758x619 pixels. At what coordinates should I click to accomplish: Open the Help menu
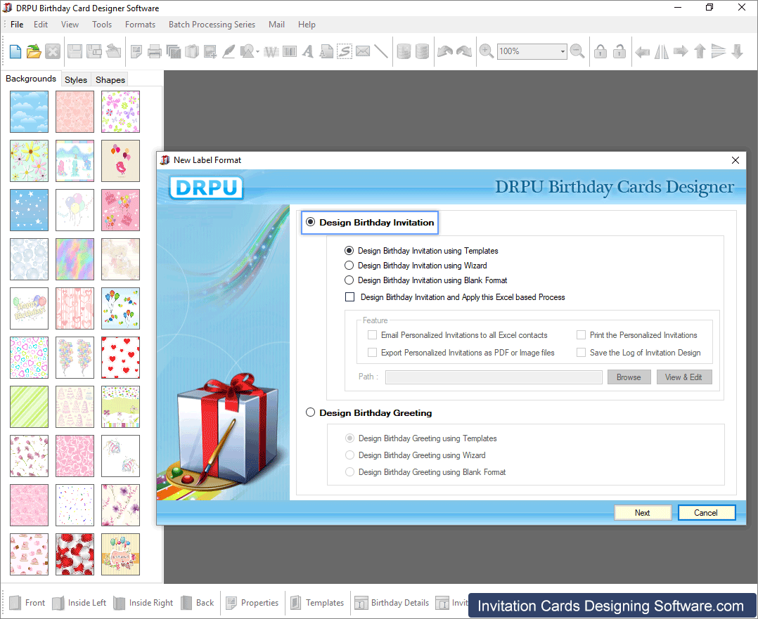click(x=307, y=25)
